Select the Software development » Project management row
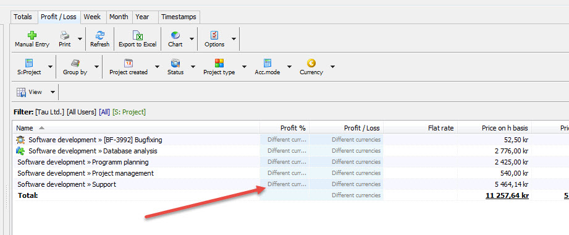The width and height of the screenshot is (569, 235). tap(86, 173)
